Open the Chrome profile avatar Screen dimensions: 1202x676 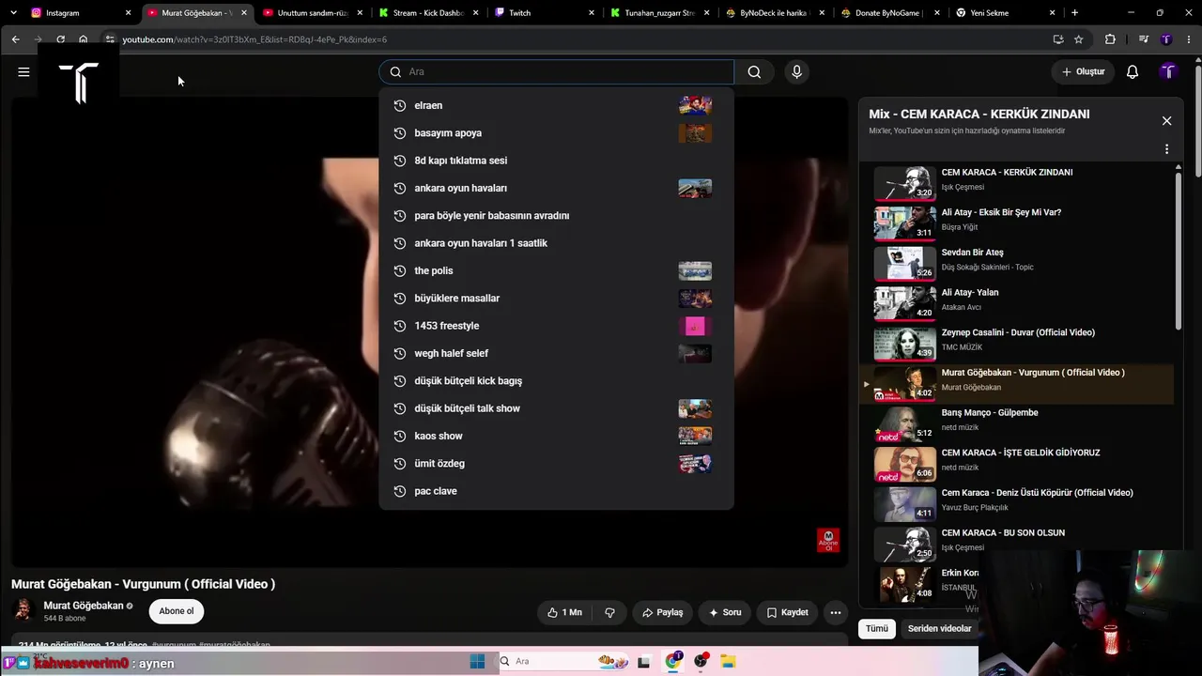pyautogui.click(x=1166, y=39)
